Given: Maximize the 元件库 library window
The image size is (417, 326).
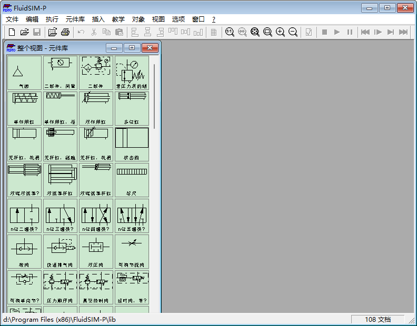Looking at the screenshot, I should (x=132, y=48).
